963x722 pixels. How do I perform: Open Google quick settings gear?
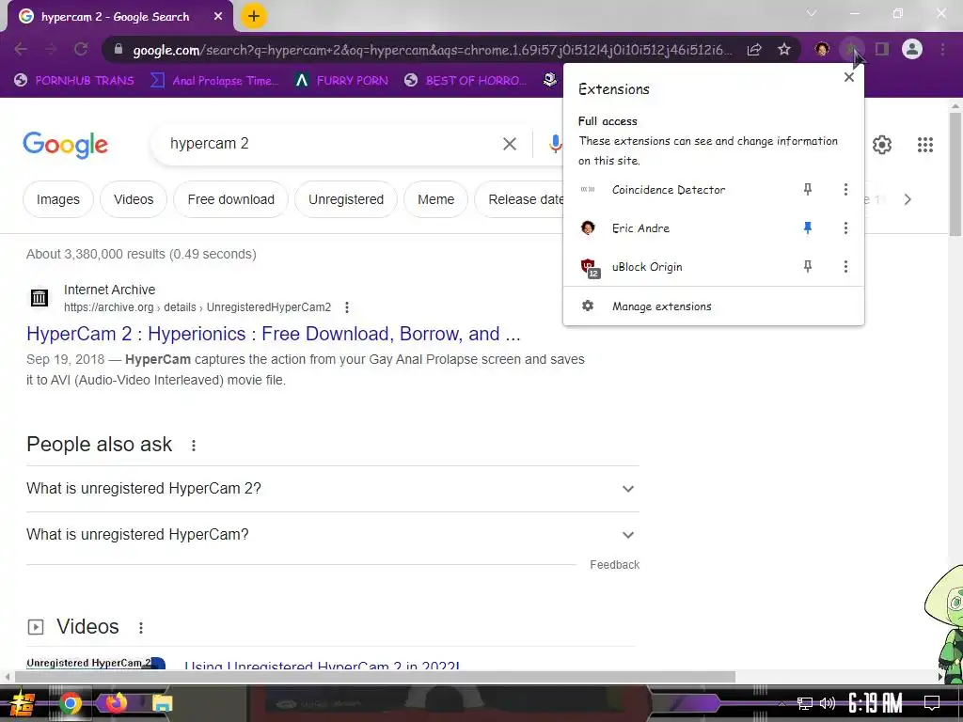coord(882,144)
